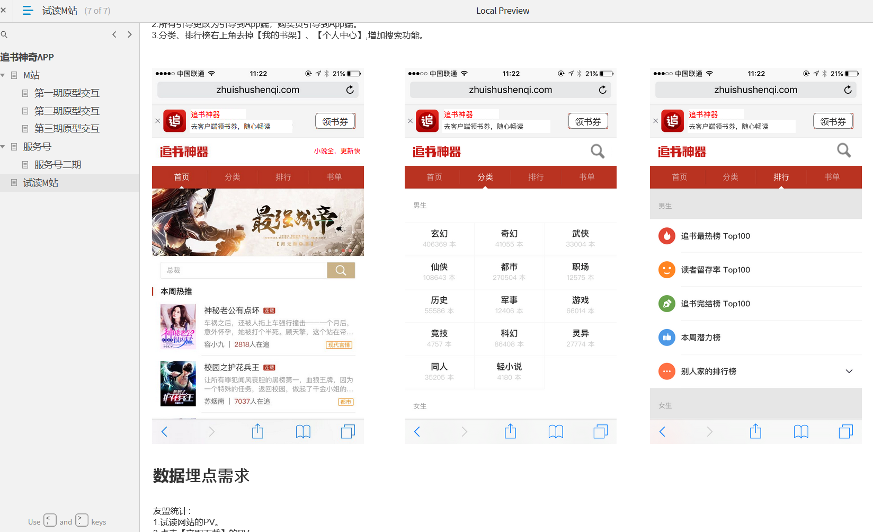Click the 现代言情 category tag
Image resolution: width=873 pixels, height=532 pixels.
coord(339,345)
